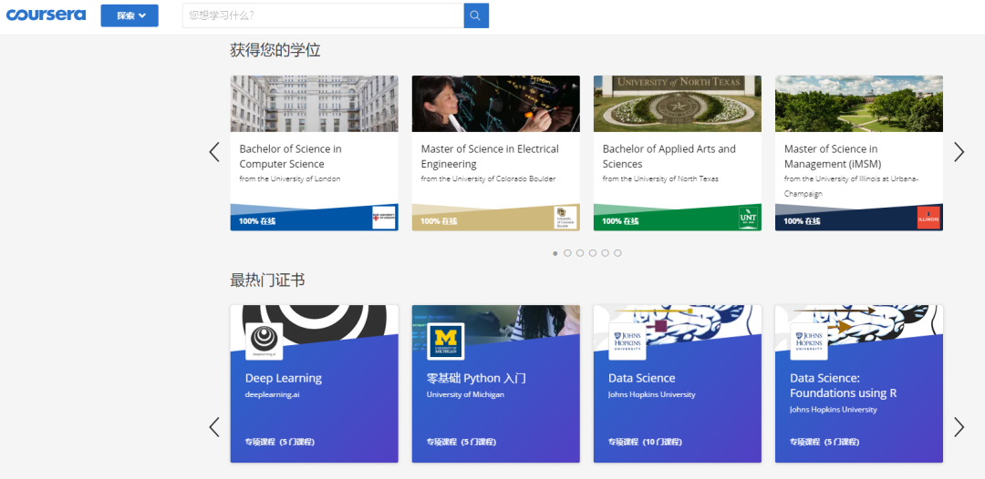Select the first degree carousel dot
This screenshot has height=479, width=985.
pos(555,253)
